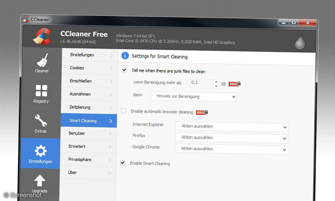Open the Ausnahmen settings item
The image size is (335, 201).
(x=89, y=94)
